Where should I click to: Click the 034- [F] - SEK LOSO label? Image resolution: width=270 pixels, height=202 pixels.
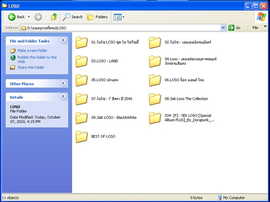click(x=189, y=118)
